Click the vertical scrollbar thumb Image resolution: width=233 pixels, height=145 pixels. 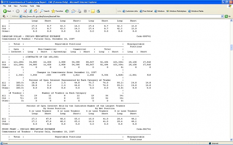coord(231,47)
